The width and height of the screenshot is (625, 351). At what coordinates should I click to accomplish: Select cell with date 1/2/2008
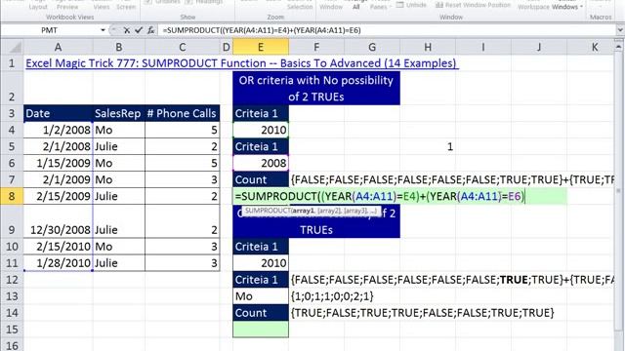[59, 130]
